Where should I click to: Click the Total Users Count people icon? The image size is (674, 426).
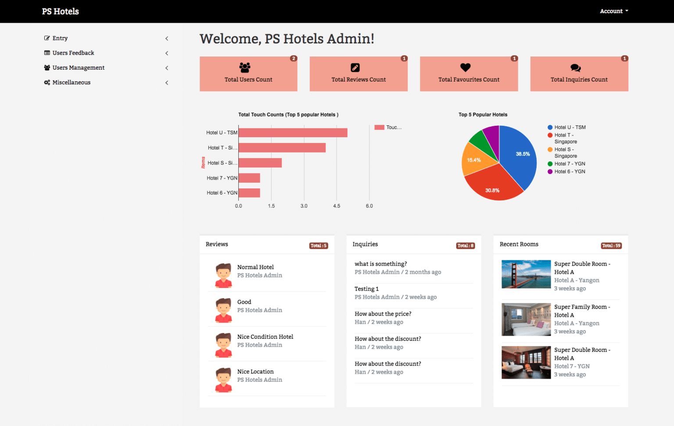click(x=245, y=67)
